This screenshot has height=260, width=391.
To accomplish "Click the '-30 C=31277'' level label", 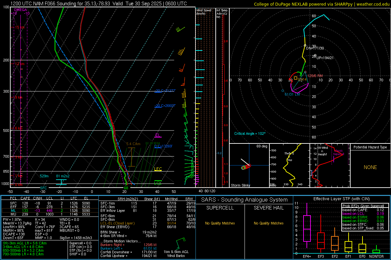I will click(165, 91).
